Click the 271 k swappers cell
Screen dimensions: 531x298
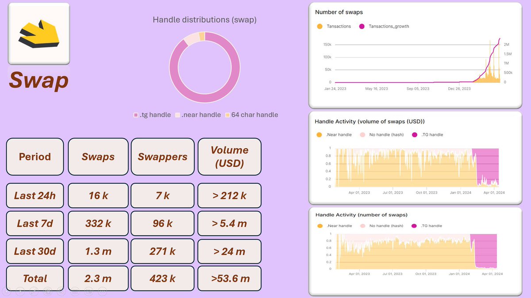163,251
